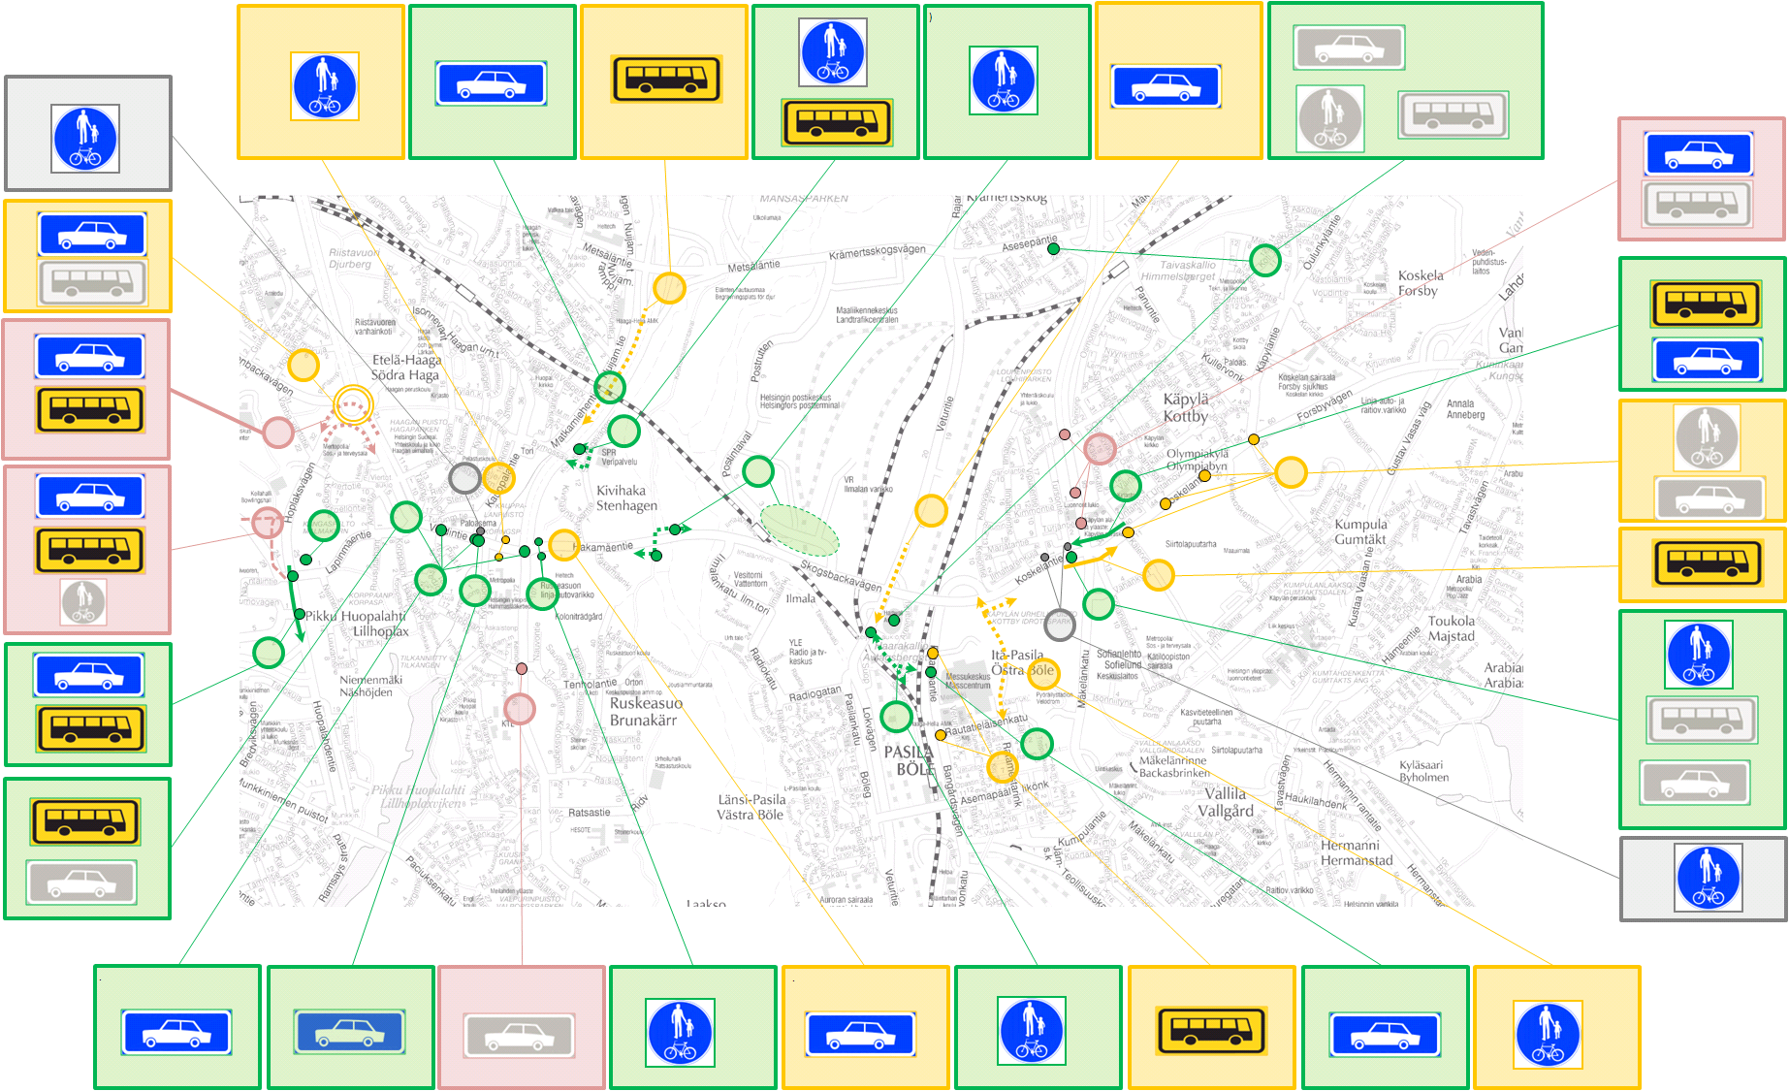Screen dimensions: 1789x1091
Task: Click blue car in the pink three-sign box
Action: click(x=90, y=497)
